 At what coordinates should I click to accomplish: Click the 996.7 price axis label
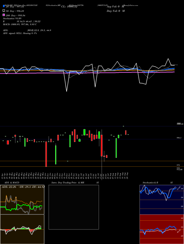[179, 138]
